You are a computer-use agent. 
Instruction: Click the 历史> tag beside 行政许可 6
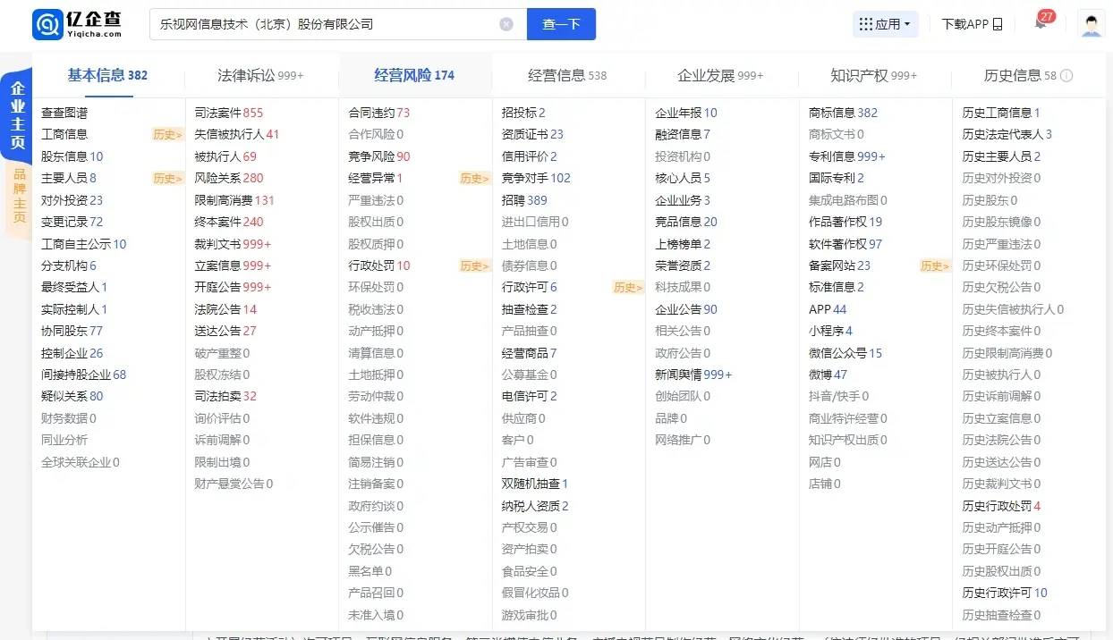point(628,288)
